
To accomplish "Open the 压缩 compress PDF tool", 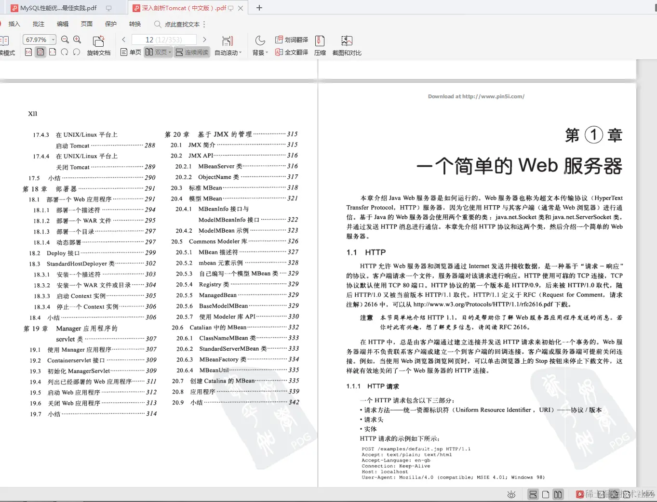I will [320, 46].
